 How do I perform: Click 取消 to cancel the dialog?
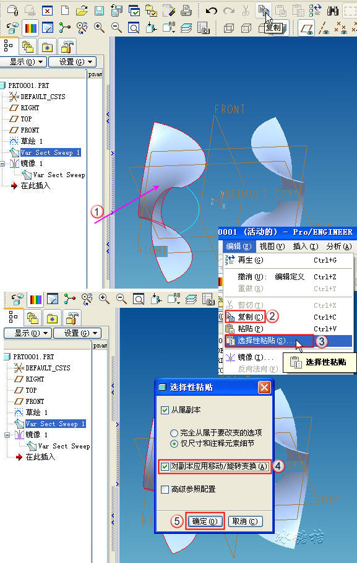pos(245,522)
